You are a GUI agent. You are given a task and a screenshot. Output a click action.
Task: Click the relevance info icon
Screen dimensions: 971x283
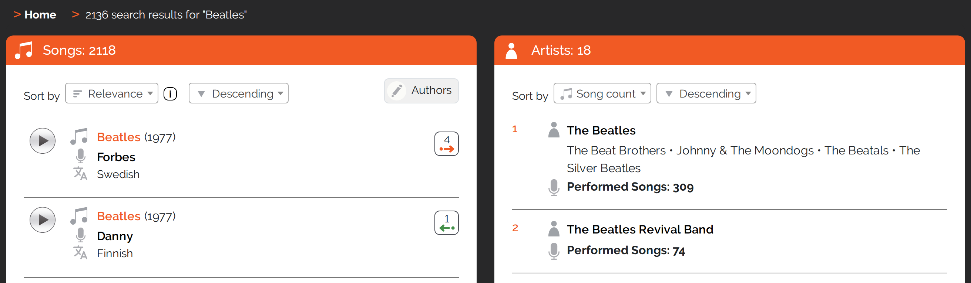coord(170,94)
